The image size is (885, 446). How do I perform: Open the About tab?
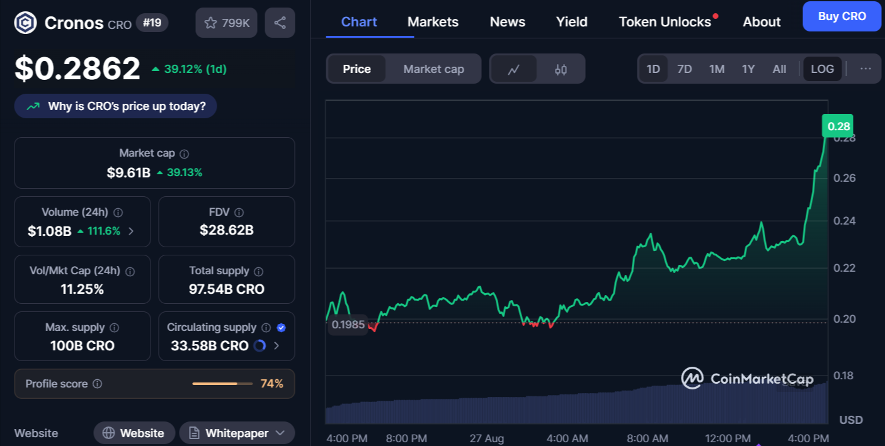point(762,21)
